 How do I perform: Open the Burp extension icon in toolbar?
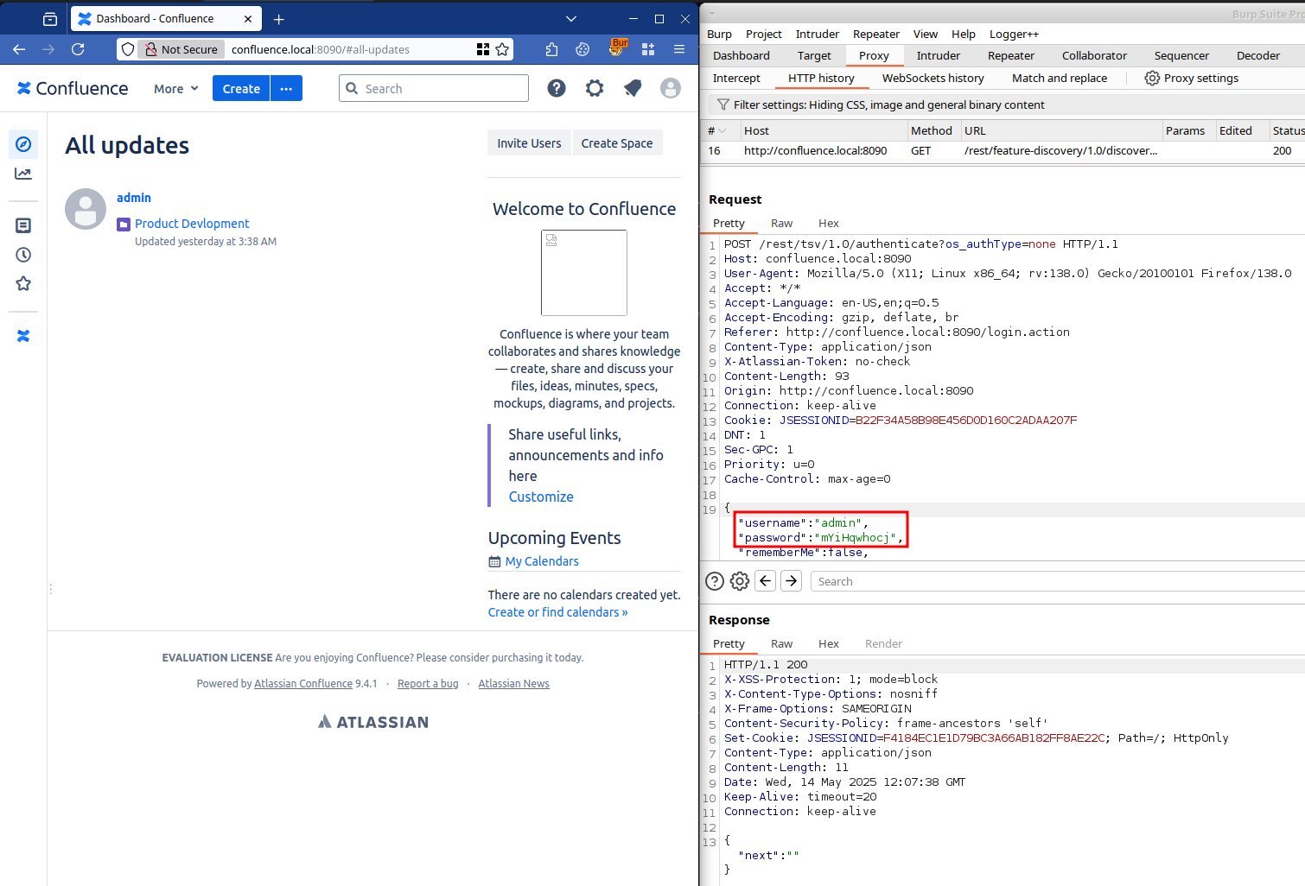point(617,48)
